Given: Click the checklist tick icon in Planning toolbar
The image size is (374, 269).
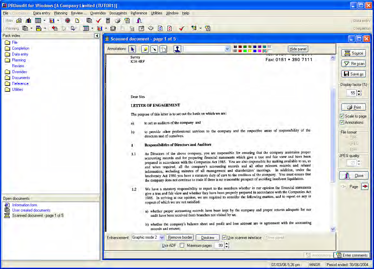Looking at the screenshot, I should pos(74,28).
